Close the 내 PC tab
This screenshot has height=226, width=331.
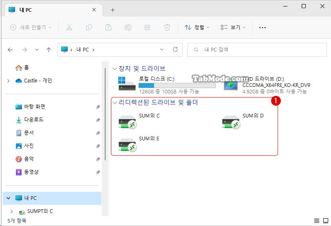(x=94, y=10)
